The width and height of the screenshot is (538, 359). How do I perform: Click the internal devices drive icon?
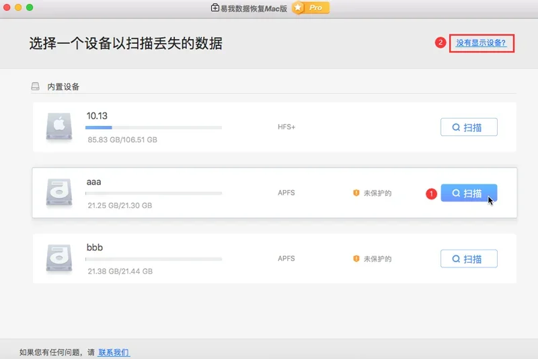[x=36, y=86]
